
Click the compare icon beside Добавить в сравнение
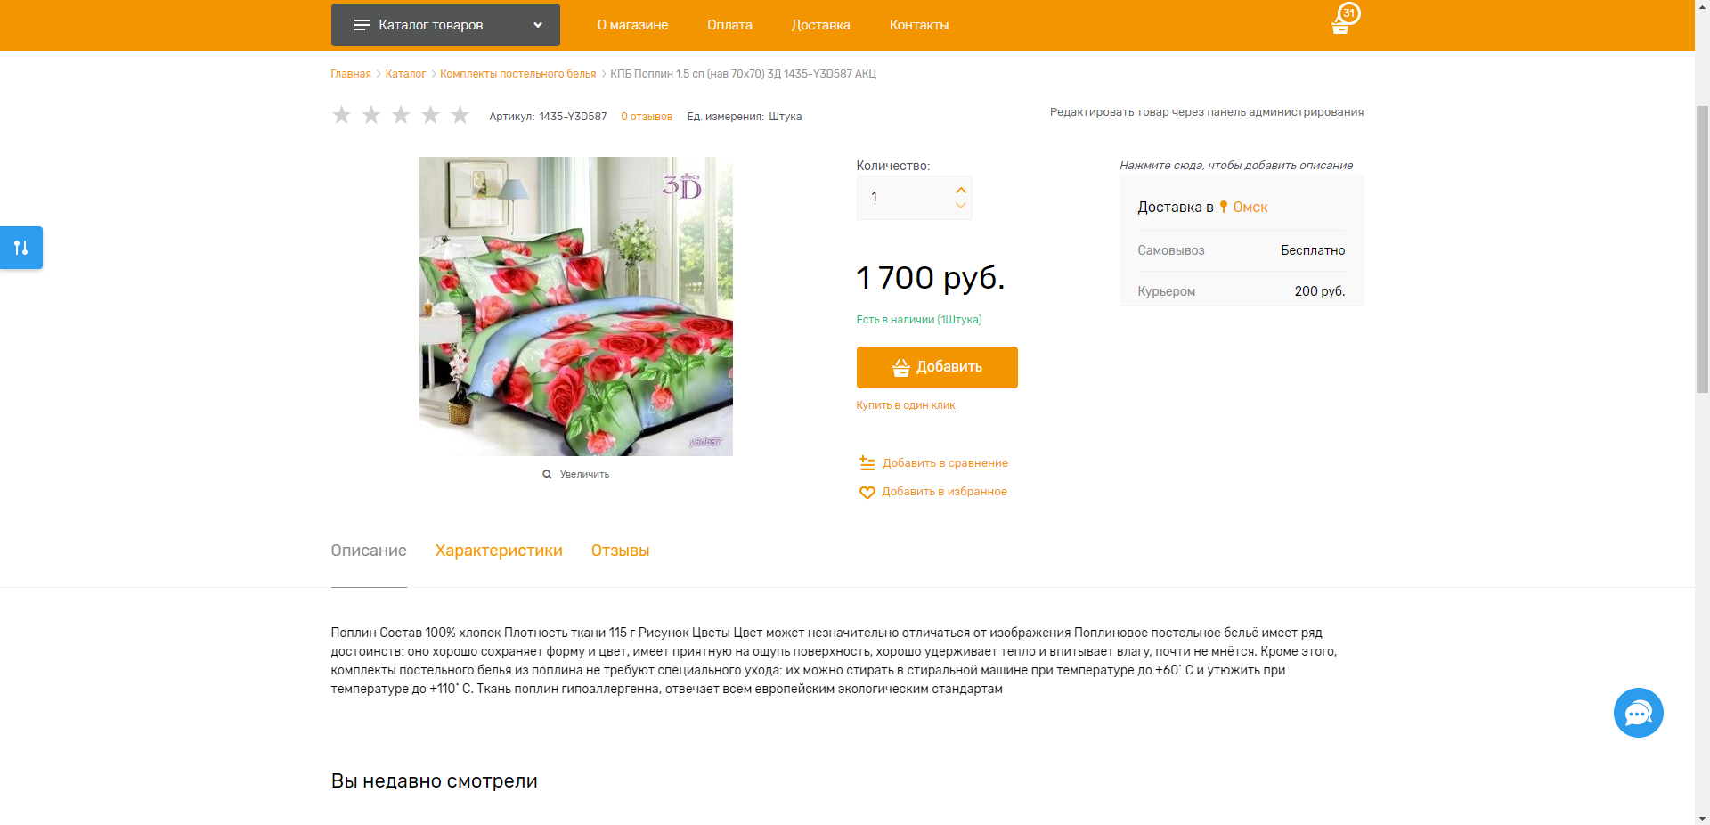pyautogui.click(x=867, y=463)
